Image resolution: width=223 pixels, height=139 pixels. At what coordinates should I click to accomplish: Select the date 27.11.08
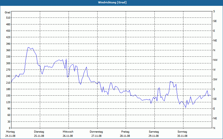[96, 136]
